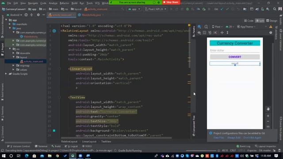Click the Always Add link in notification
This screenshot has height=159, width=283.
pyautogui.click(x=234, y=137)
